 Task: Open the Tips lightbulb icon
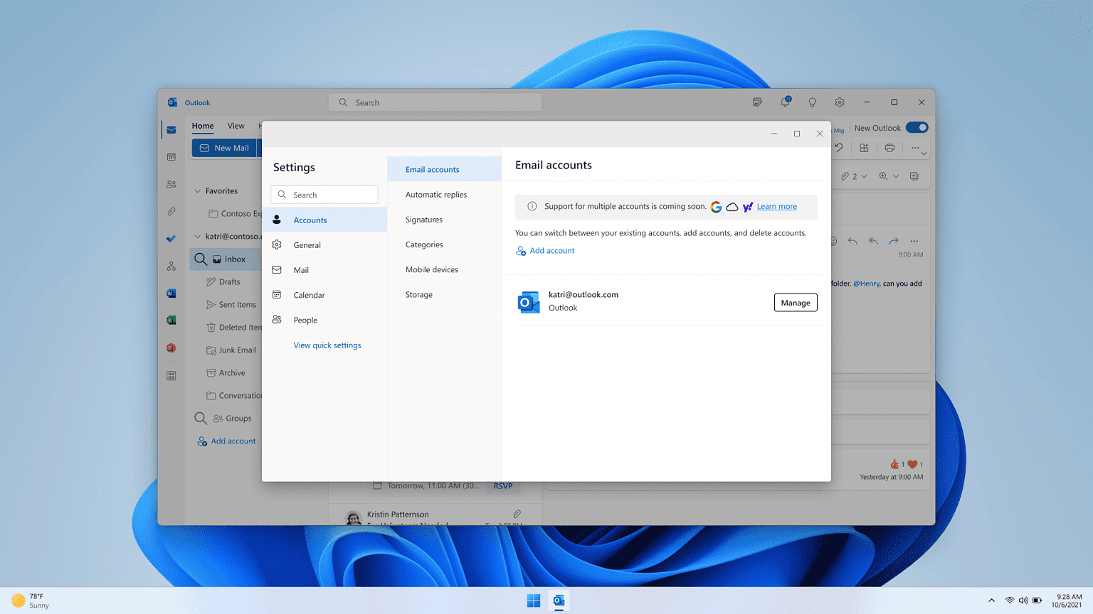[812, 102]
